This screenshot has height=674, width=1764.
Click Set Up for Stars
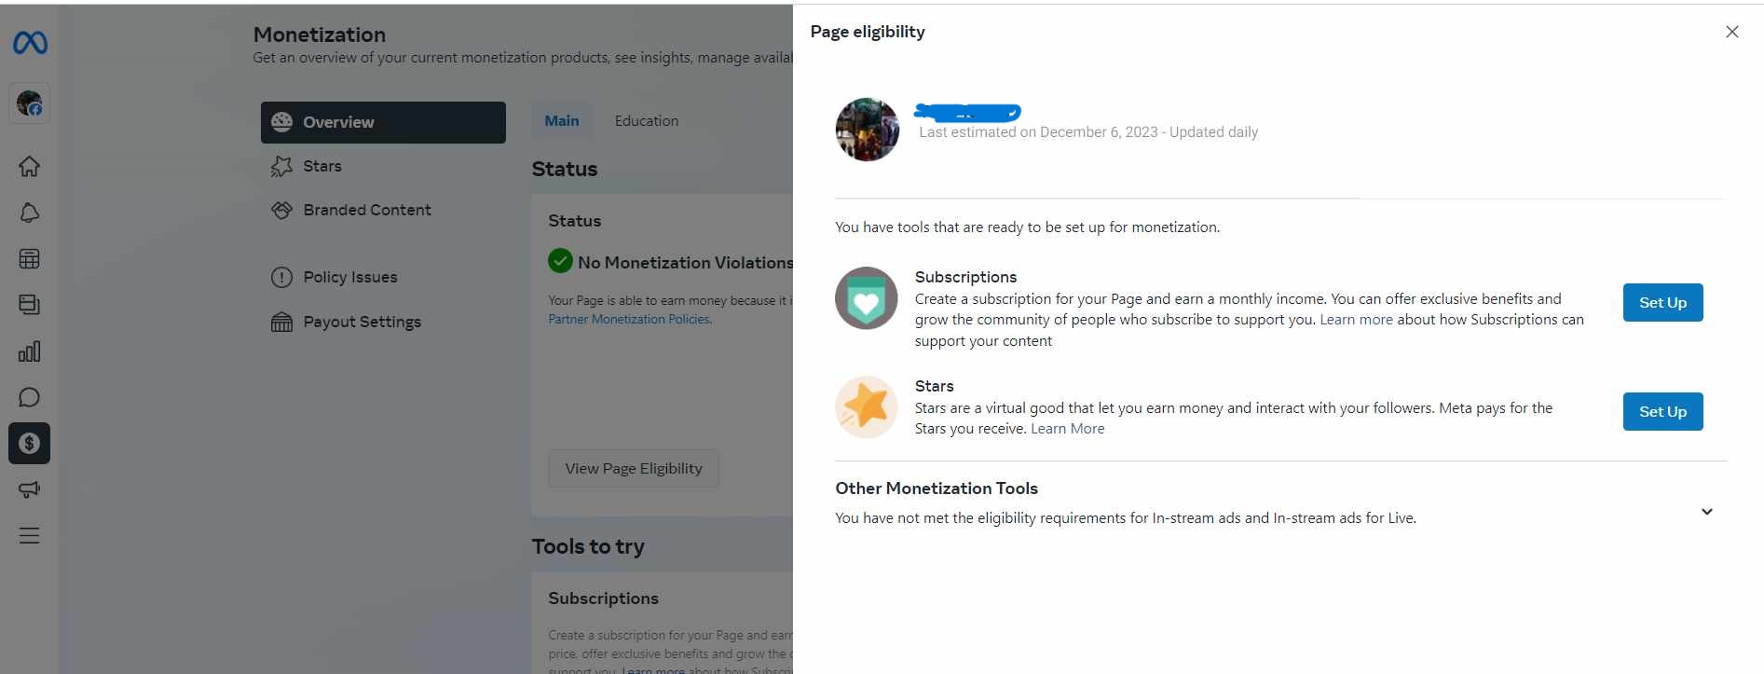coord(1662,412)
